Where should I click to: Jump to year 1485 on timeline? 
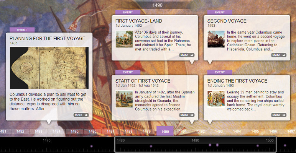[74, 131]
